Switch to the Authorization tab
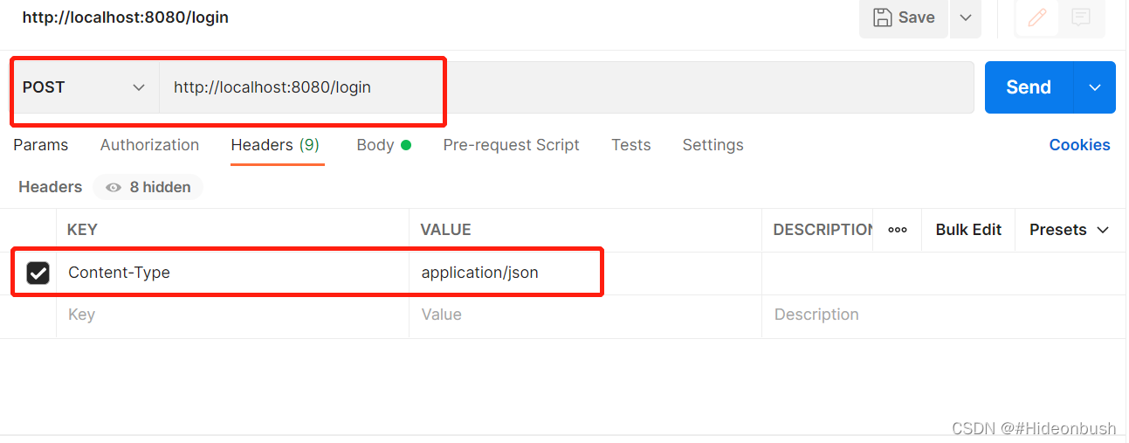Screen dimensions: 1129x443 tap(149, 145)
